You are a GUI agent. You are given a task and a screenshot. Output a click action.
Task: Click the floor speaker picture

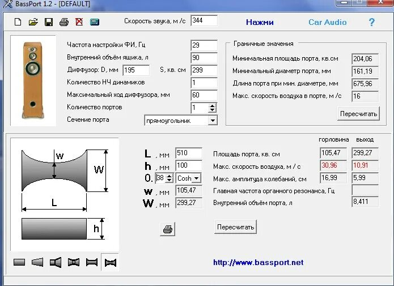pos(33,80)
